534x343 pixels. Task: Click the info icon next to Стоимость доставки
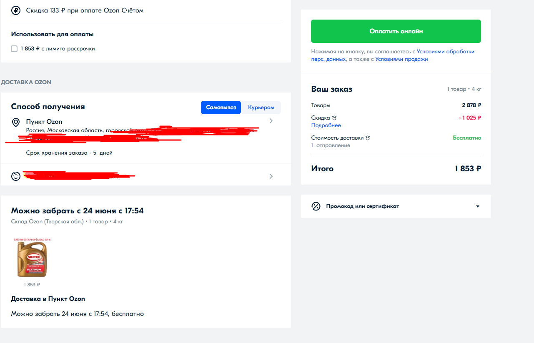tap(368, 138)
